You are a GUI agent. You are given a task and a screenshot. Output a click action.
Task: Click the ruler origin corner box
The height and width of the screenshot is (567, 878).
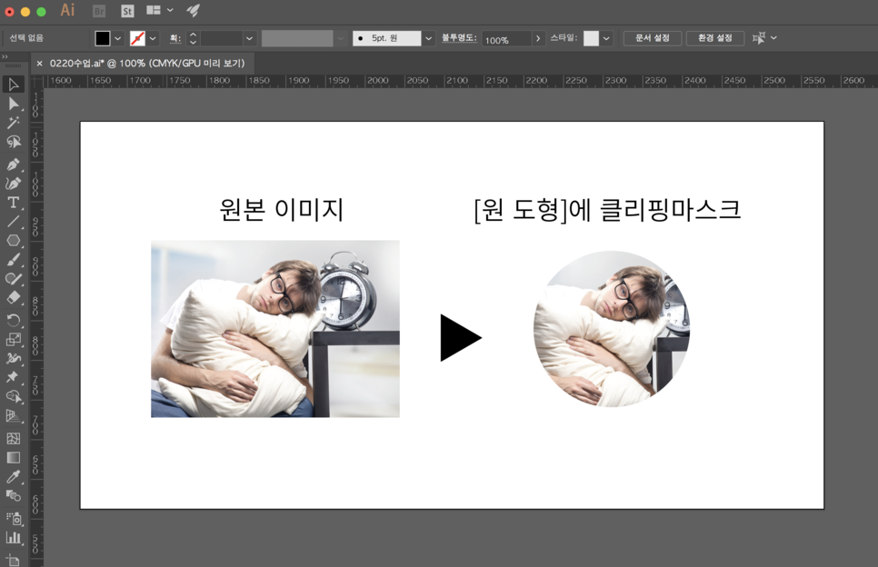click(37, 81)
